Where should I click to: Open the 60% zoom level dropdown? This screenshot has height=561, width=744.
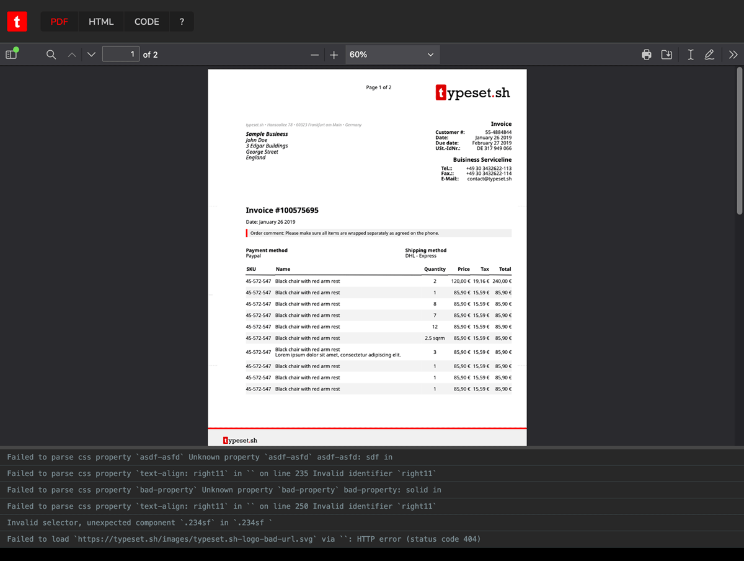392,55
